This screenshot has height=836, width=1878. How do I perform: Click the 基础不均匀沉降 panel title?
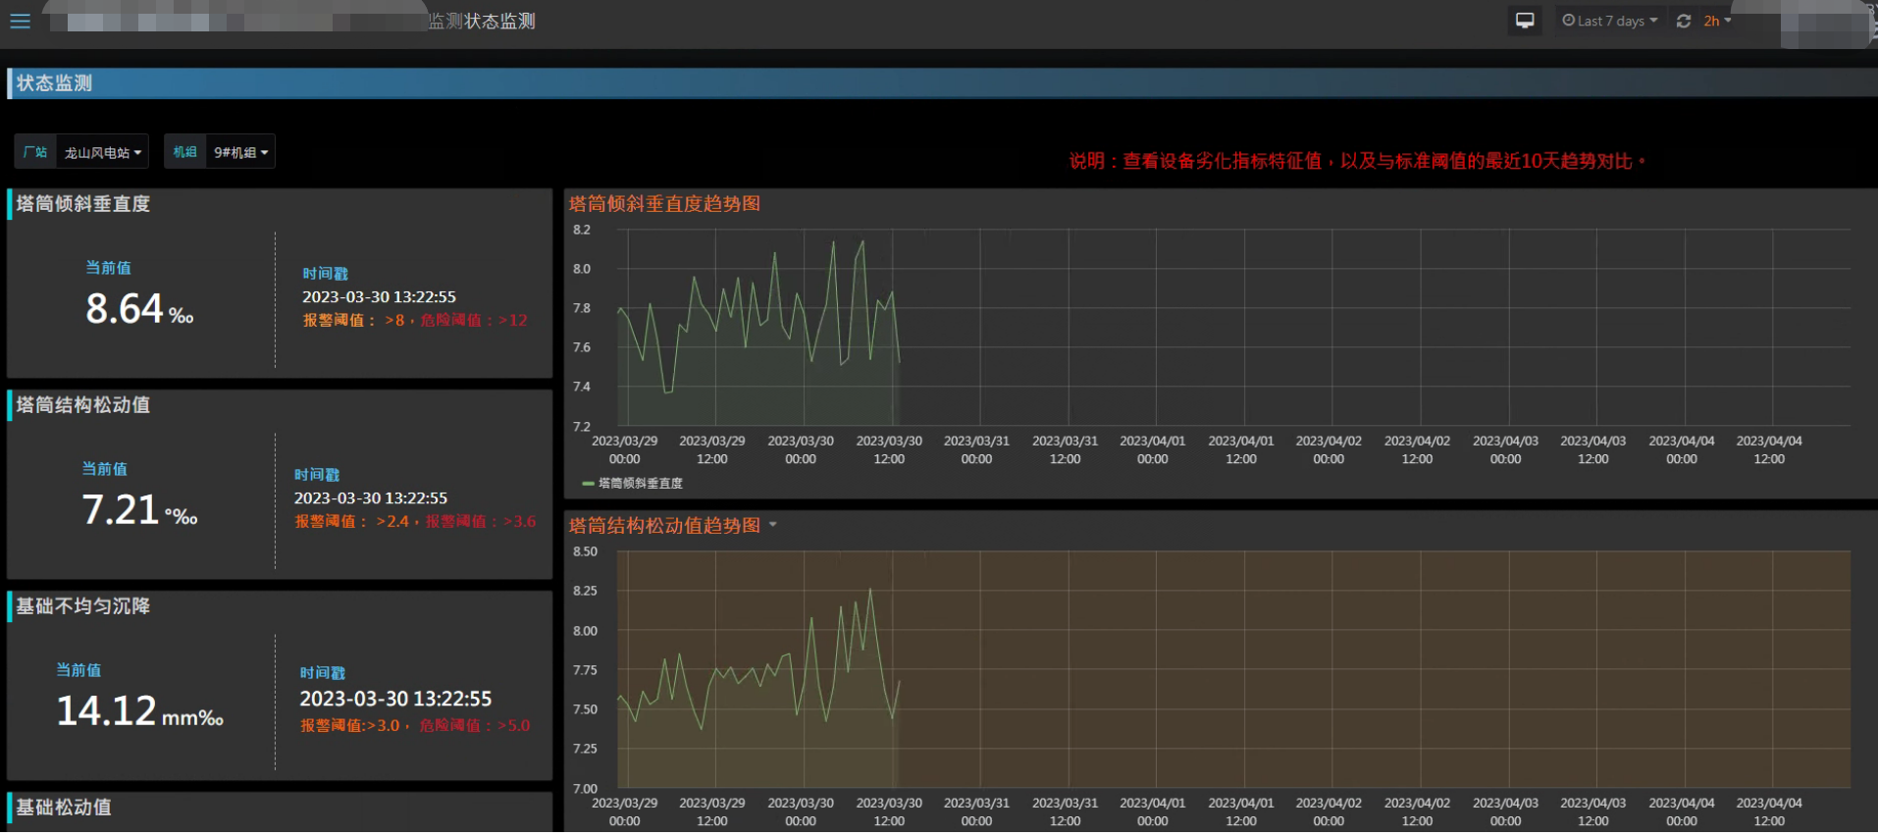tap(83, 606)
